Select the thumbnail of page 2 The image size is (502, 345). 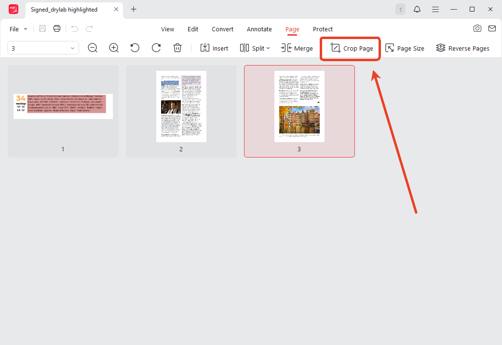click(x=181, y=106)
